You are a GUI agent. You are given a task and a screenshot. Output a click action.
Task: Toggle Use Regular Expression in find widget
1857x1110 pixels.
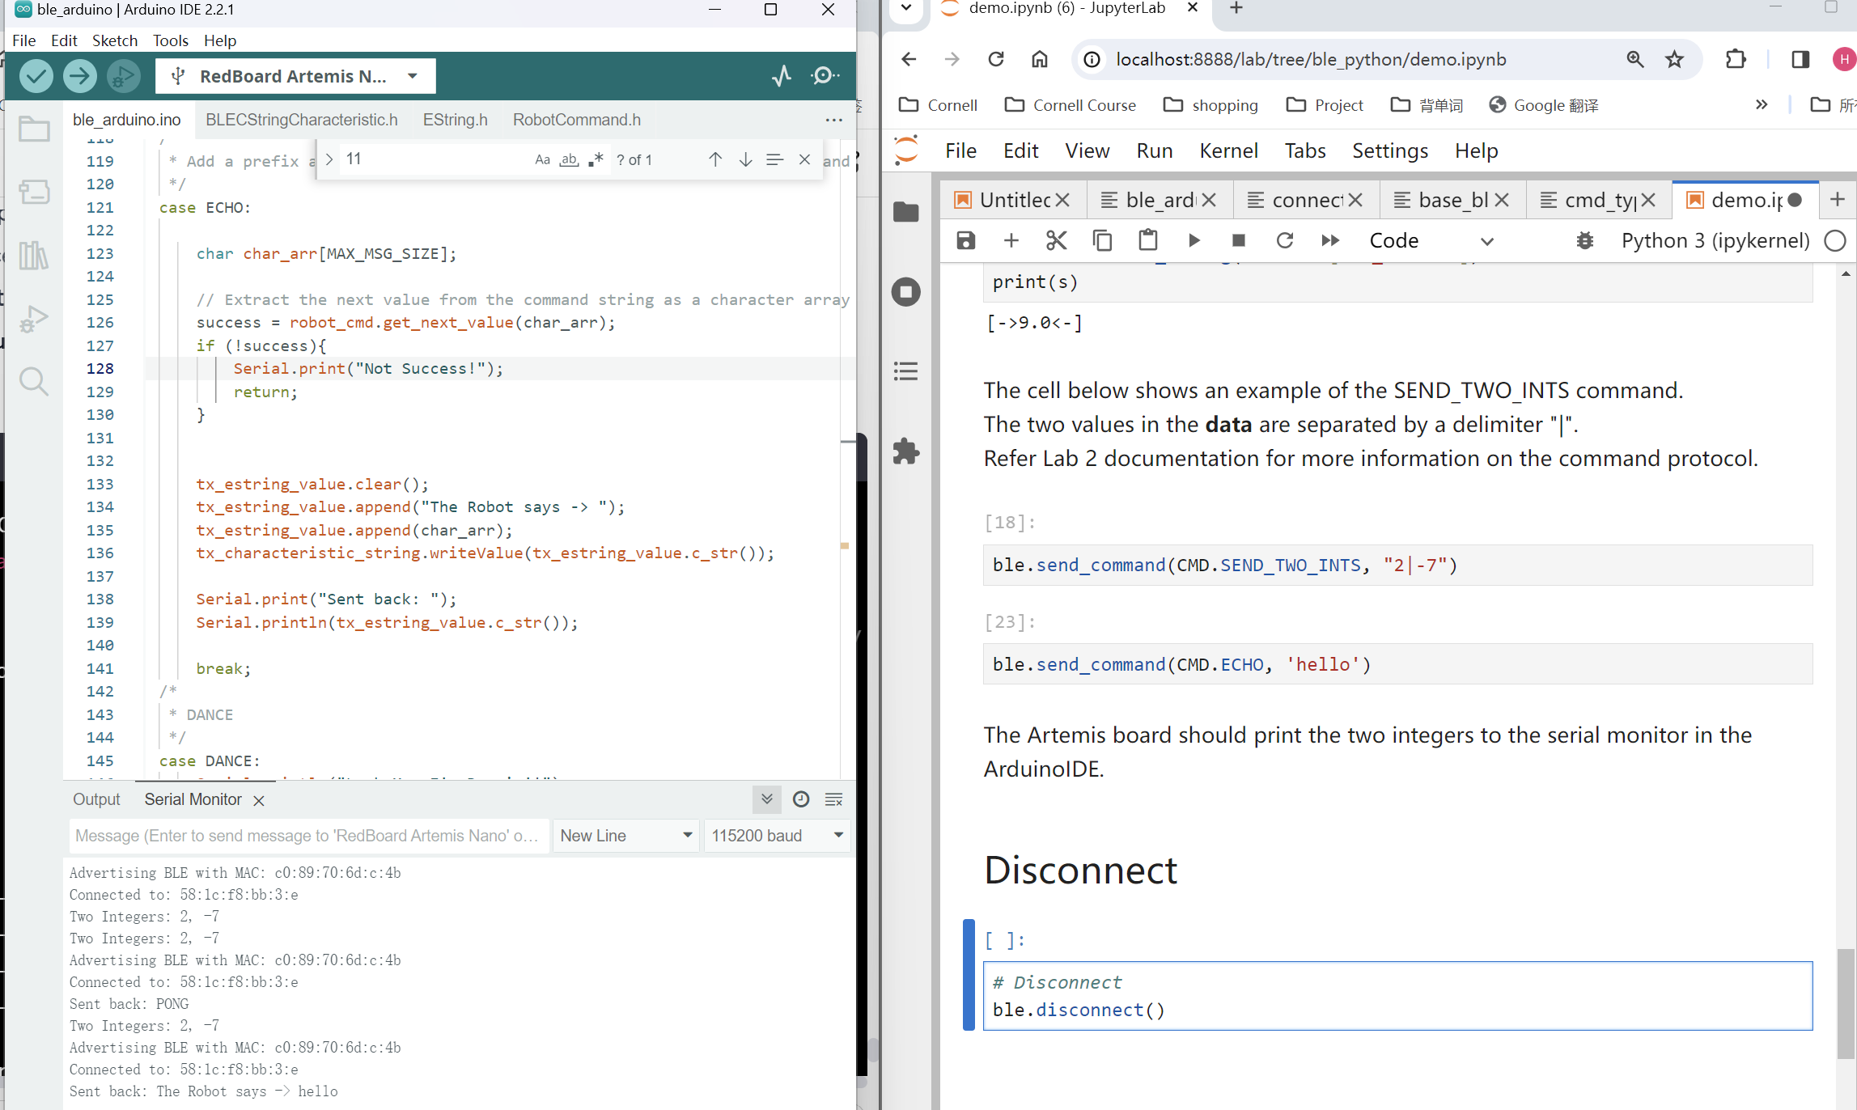click(x=596, y=159)
